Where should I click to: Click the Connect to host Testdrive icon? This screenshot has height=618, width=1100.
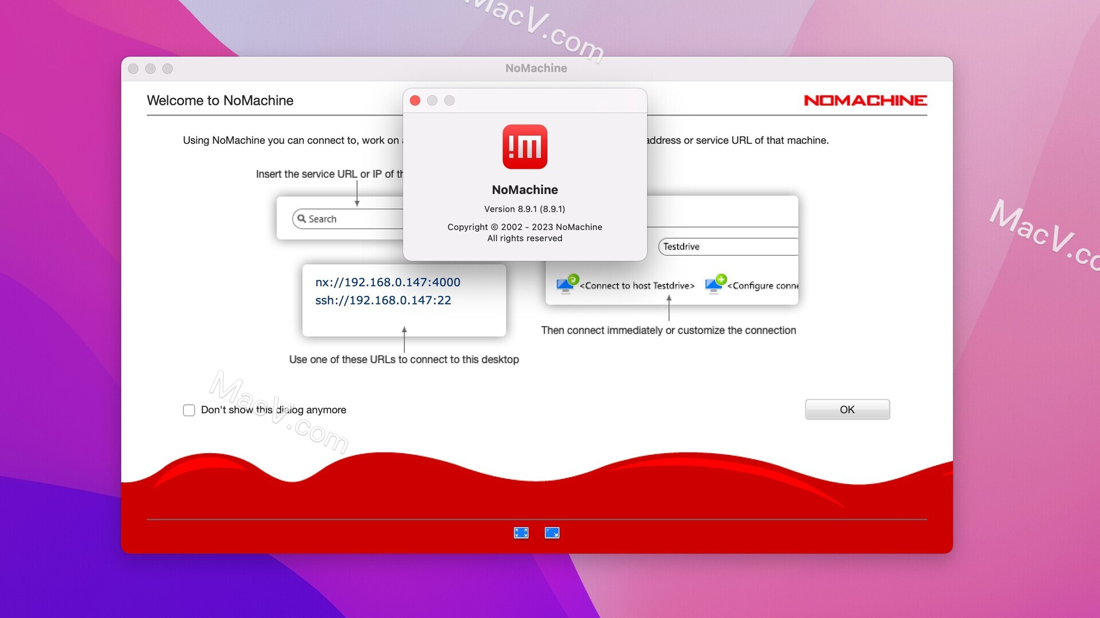(x=567, y=284)
